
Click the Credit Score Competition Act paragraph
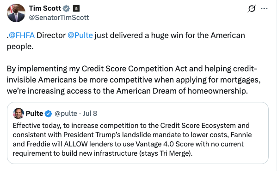[134, 80]
